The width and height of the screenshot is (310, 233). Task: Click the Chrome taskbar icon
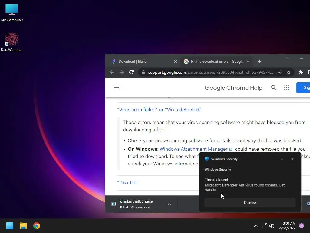(x=37, y=226)
